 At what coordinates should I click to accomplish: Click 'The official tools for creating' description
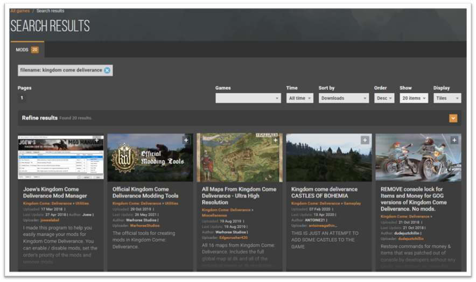[x=144, y=240]
